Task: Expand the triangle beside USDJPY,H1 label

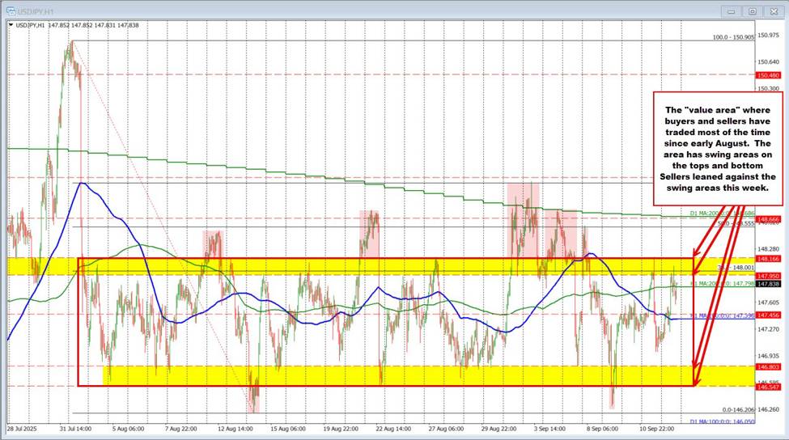Action: [x=11, y=25]
